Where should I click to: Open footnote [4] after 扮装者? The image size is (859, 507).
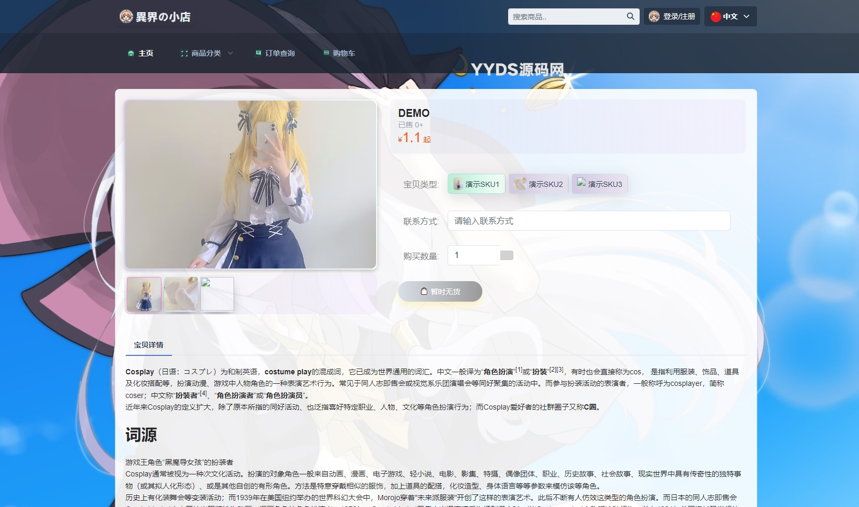point(203,393)
